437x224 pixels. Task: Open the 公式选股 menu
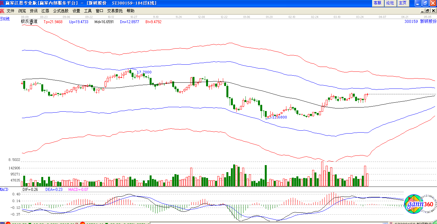(61, 11)
